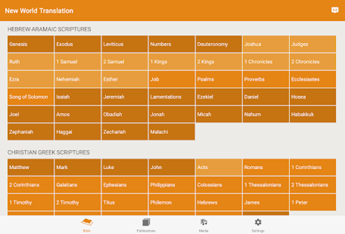Open the book of Malachi

click(172, 132)
